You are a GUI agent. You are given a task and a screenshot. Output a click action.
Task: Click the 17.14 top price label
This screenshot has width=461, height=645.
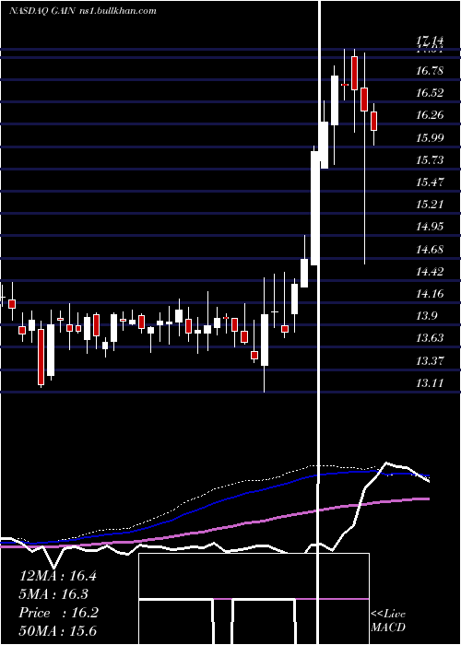[430, 41]
